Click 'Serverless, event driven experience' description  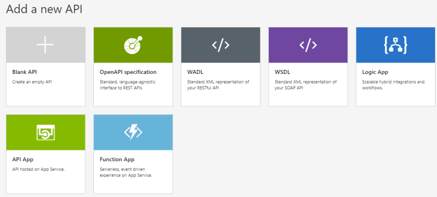pyautogui.click(x=126, y=173)
